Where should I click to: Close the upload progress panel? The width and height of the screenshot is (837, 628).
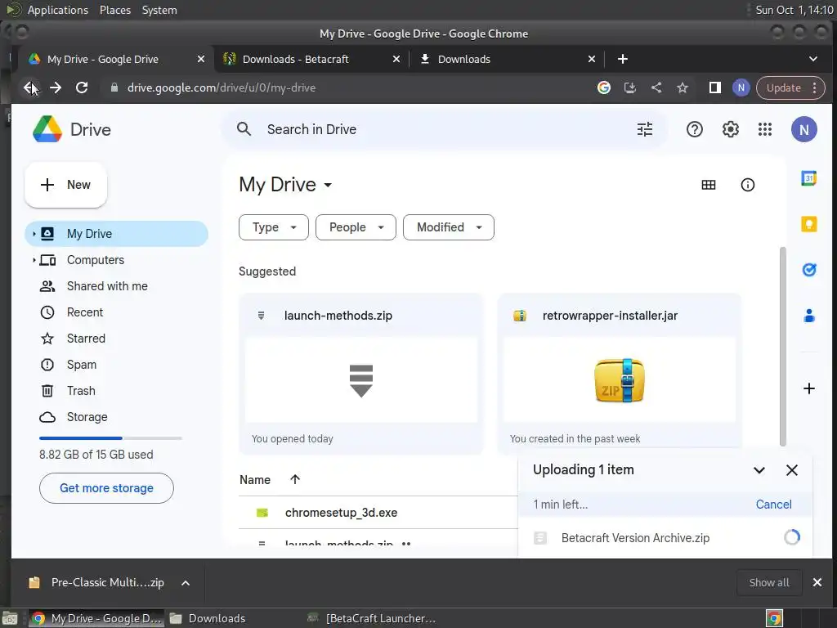791,470
